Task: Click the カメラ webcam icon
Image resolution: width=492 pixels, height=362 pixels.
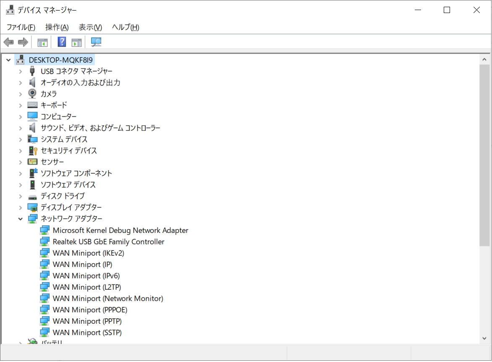Action: 32,94
